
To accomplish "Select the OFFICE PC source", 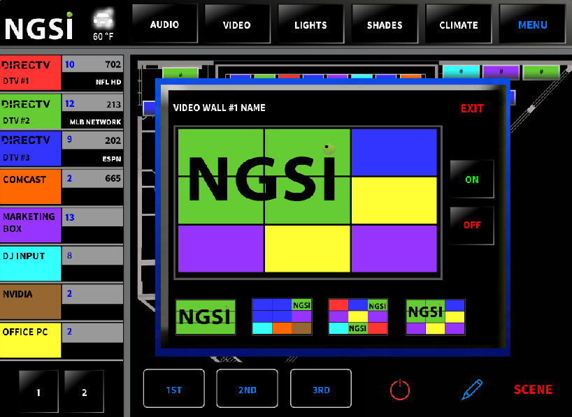I will (30, 339).
